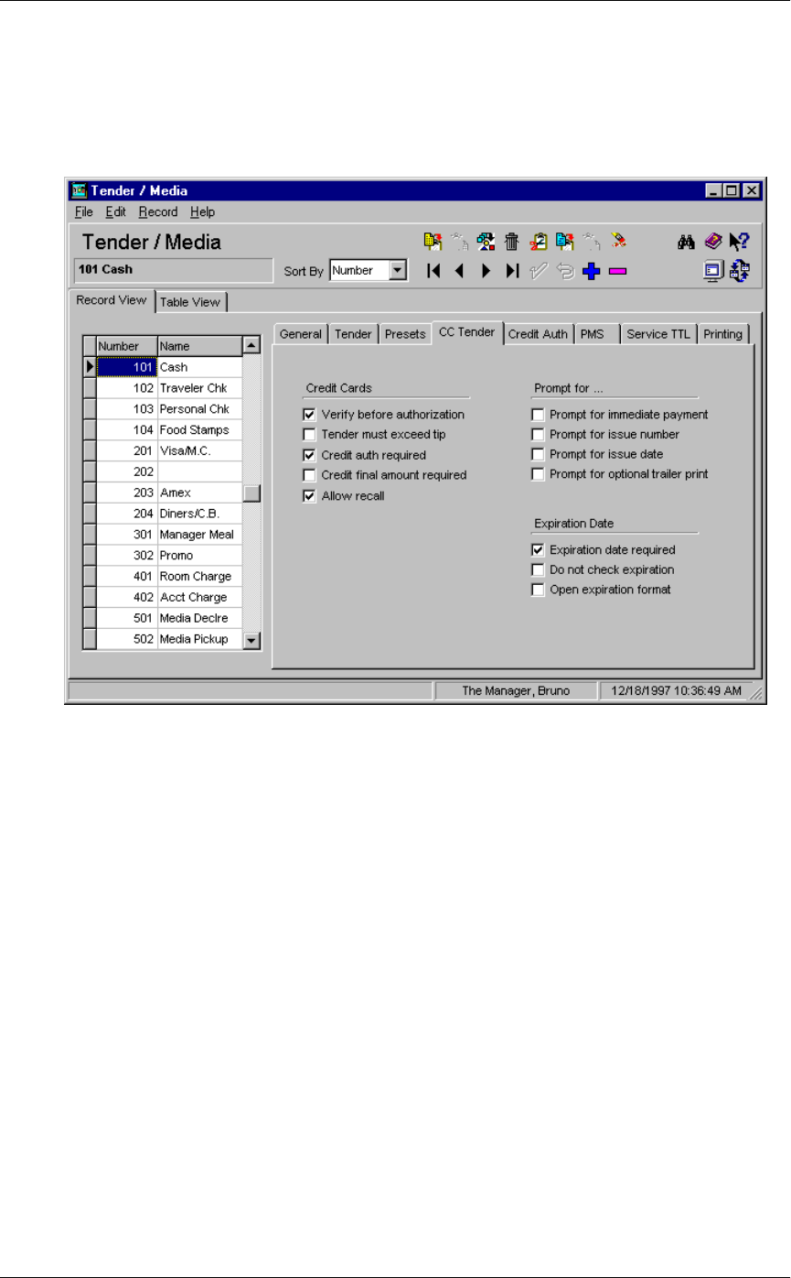Click the trash can delete icon
Image resolution: width=791 pixels, height=1278 pixels.
(x=512, y=242)
